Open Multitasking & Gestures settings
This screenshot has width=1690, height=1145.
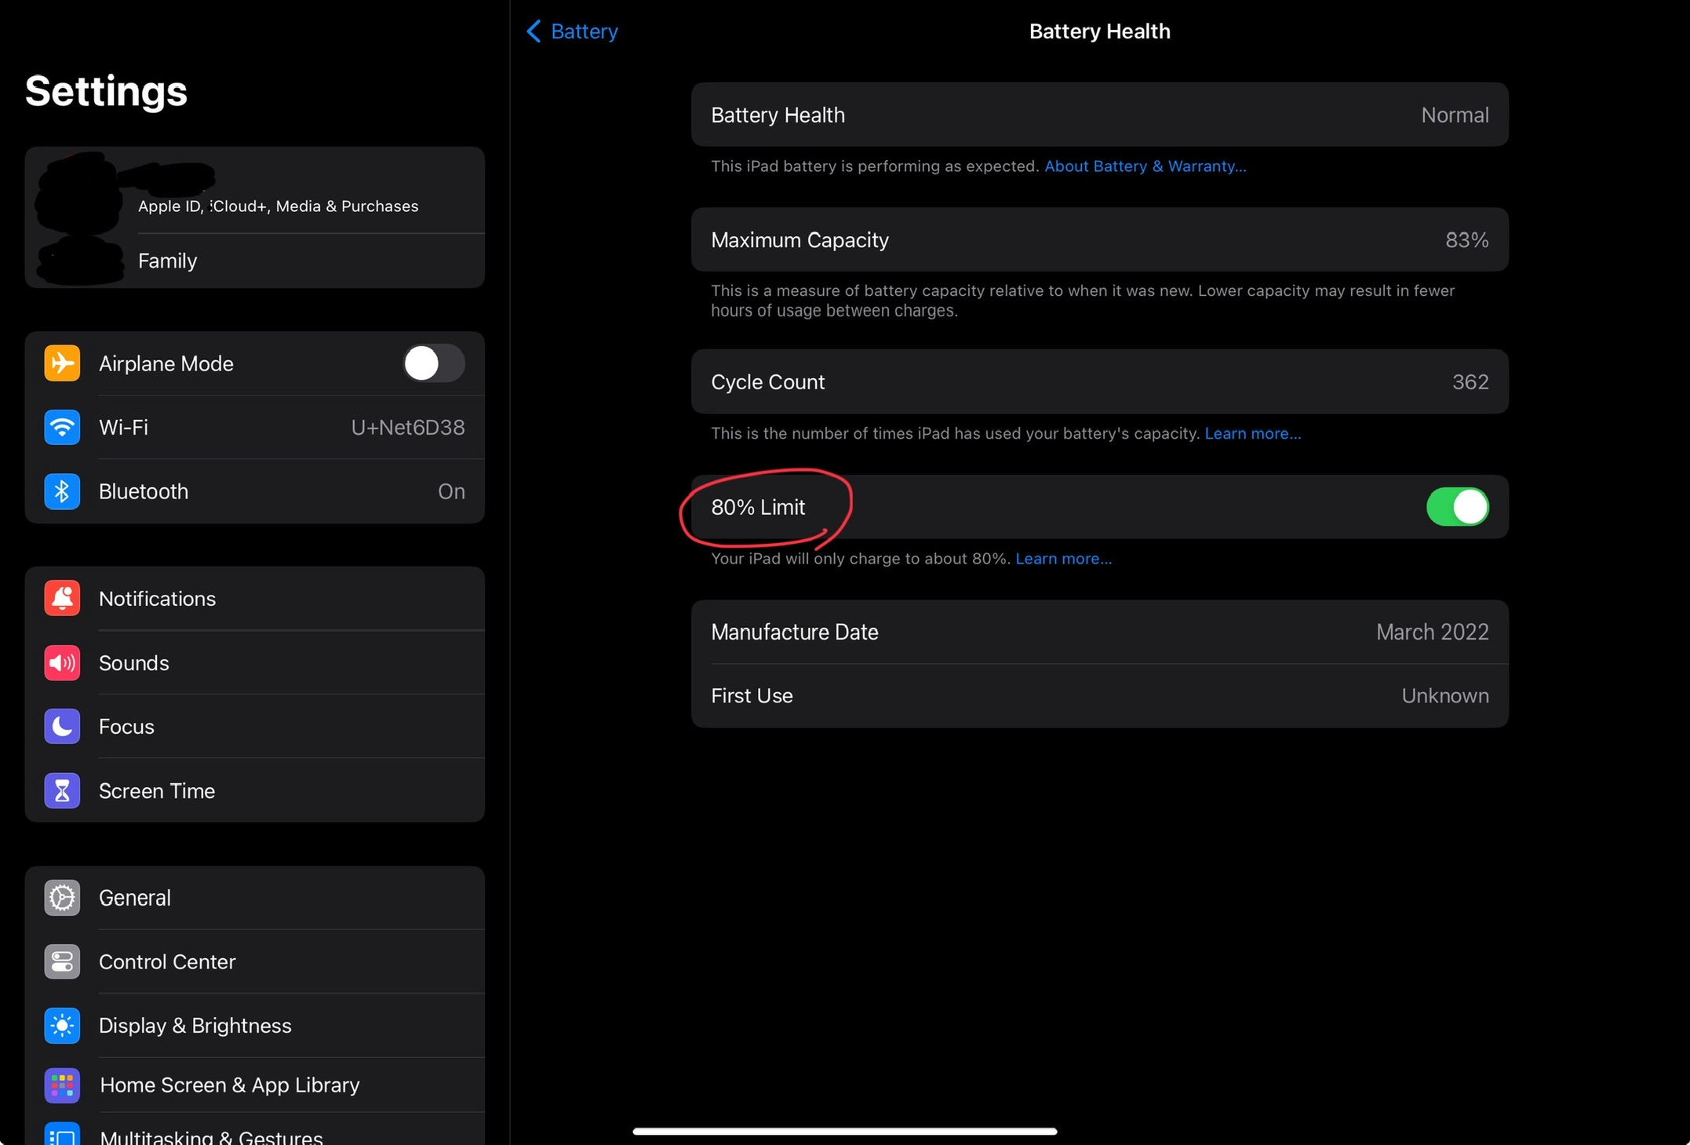click(x=212, y=1136)
